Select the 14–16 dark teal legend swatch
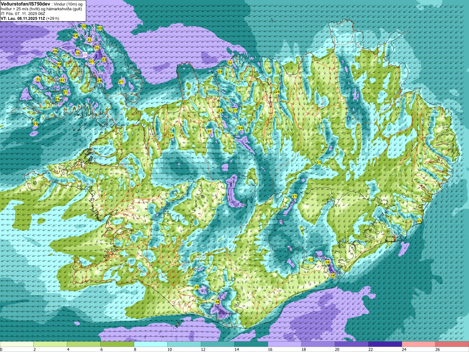Screen dimensions: 469x352 point(251,344)
